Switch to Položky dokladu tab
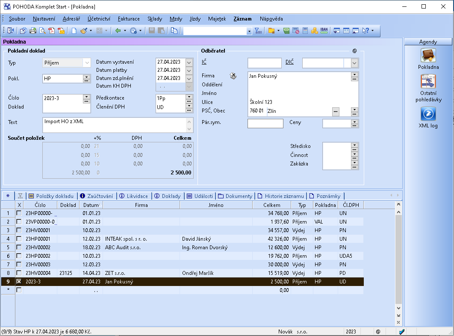 click(52, 196)
